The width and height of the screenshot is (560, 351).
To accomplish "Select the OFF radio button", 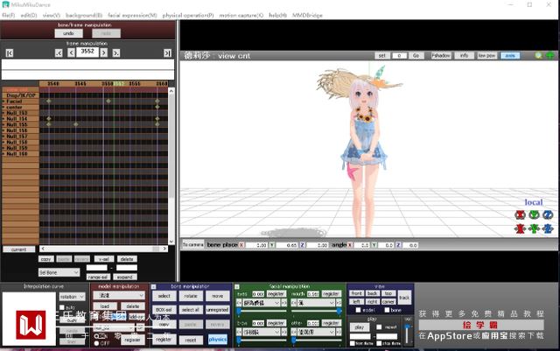I will point(96,343).
